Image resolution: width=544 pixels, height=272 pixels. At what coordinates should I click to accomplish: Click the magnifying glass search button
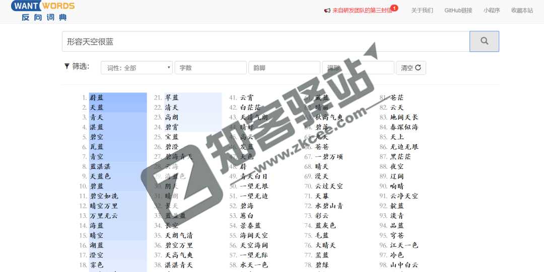click(x=484, y=41)
